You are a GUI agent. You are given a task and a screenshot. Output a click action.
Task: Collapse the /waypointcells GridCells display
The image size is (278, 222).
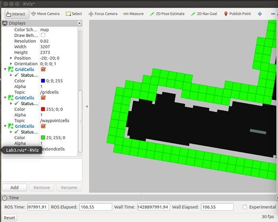[x=5, y=98]
